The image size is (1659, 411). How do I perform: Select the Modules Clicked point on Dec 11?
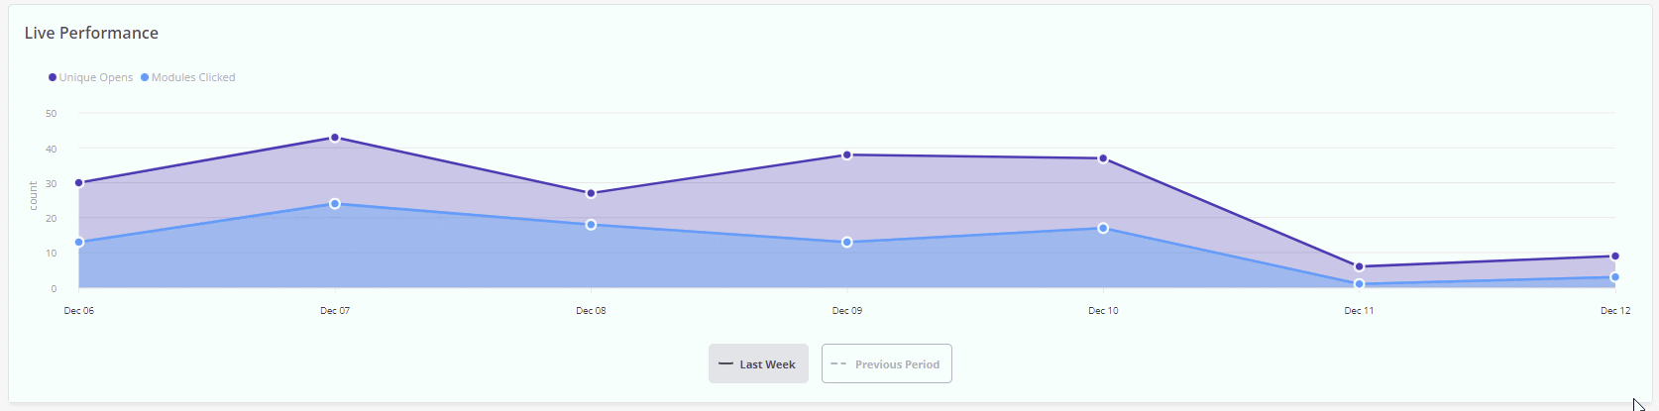tap(1359, 284)
